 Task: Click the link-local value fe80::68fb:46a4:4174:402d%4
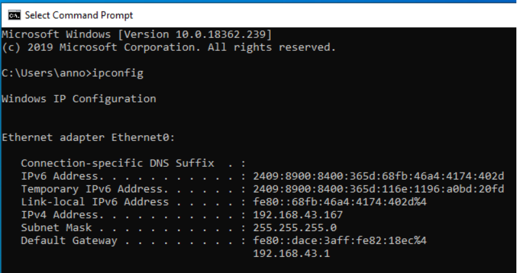340,202
